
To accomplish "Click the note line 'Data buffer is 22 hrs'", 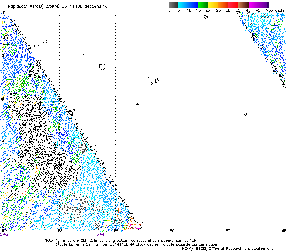I will click(x=136, y=244).
